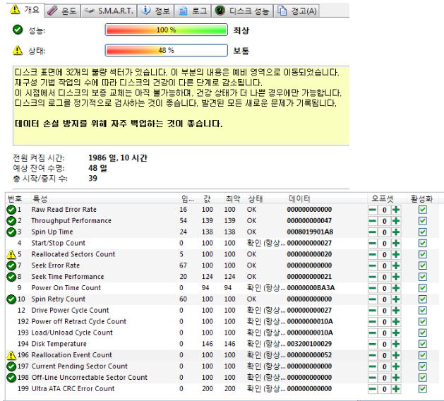Click the 오프셋 column header
Screen dimensions: 444x401
tap(387, 198)
